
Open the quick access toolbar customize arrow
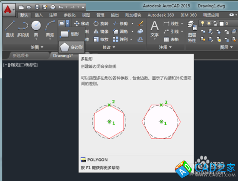click(x=83, y=7)
